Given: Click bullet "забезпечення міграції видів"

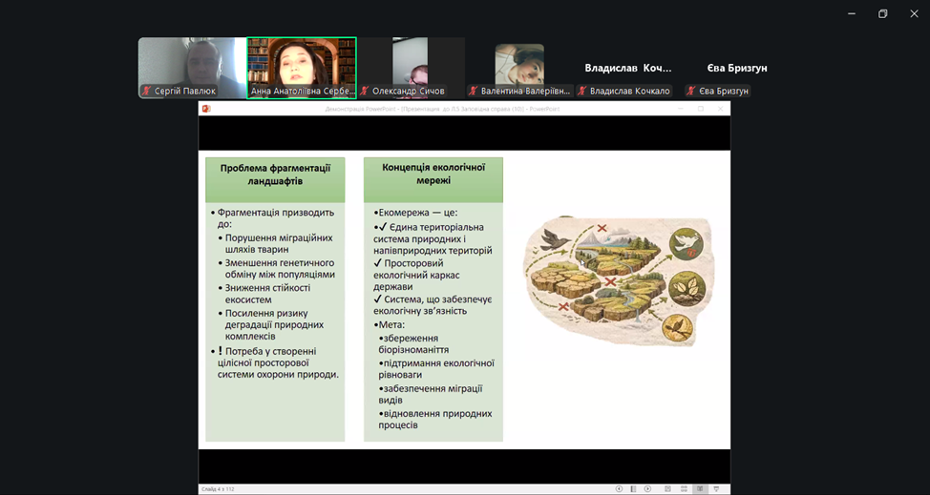Looking at the screenshot, I should [x=431, y=394].
